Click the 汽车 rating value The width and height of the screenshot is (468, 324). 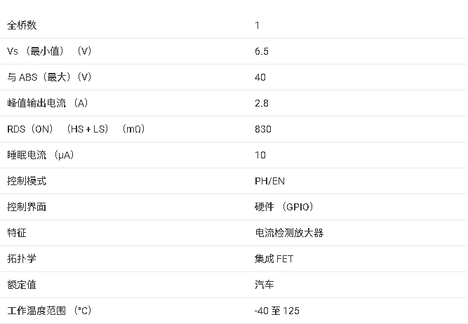tap(265, 285)
